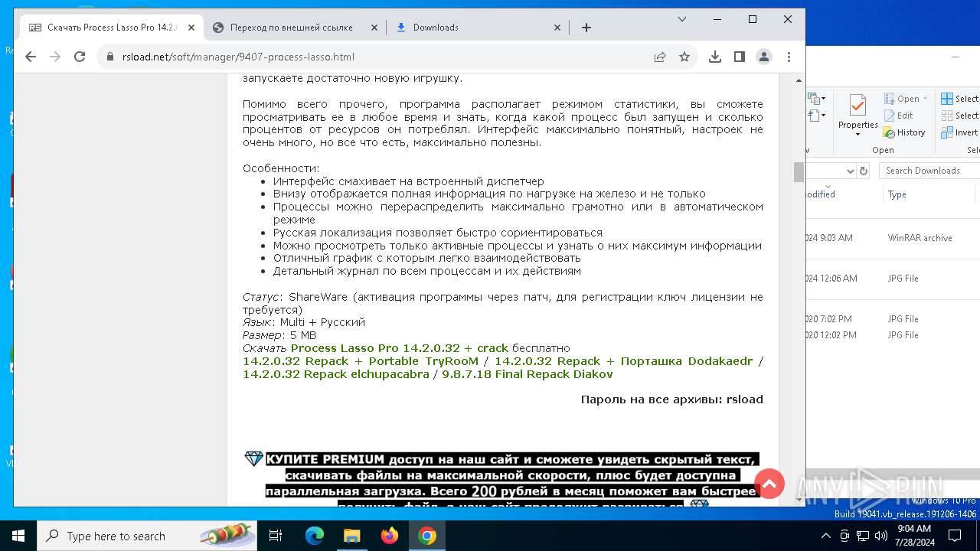
Task: Select the 7:02 PM JPG File row
Action: (x=893, y=318)
